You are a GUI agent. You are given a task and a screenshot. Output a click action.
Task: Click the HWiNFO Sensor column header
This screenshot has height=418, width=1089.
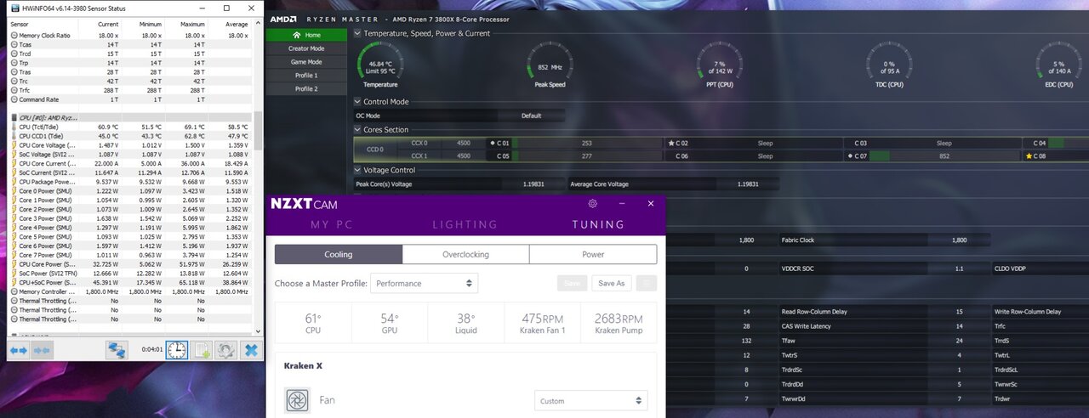coord(43,24)
